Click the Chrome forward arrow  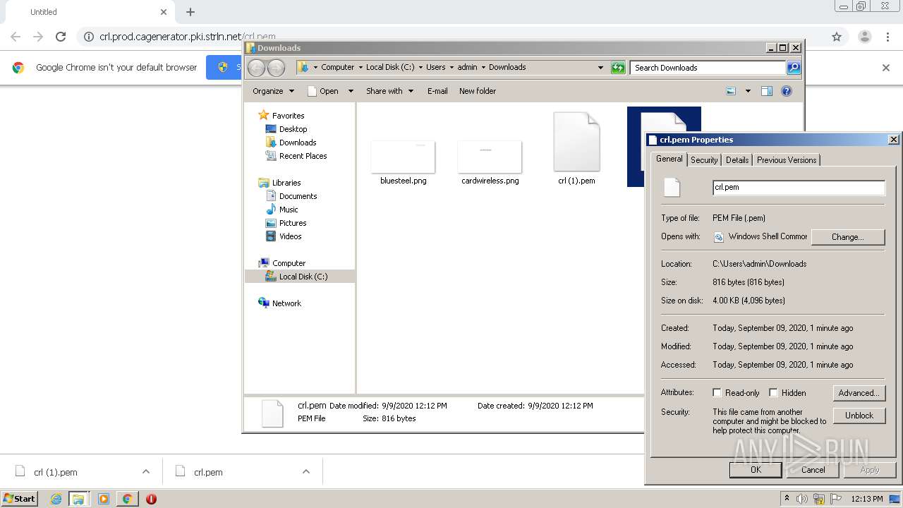coord(38,37)
